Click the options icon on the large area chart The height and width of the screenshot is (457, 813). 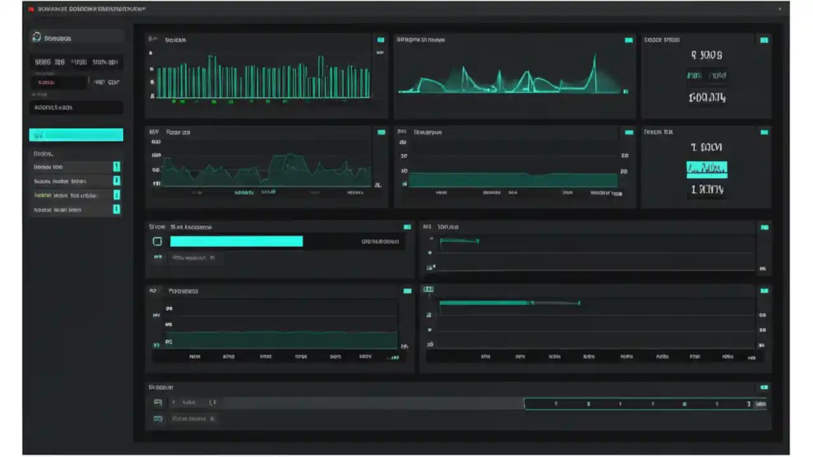[x=407, y=291]
